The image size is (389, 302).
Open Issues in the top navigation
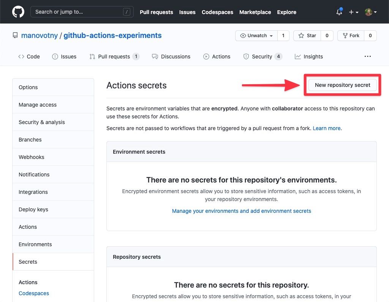187,12
